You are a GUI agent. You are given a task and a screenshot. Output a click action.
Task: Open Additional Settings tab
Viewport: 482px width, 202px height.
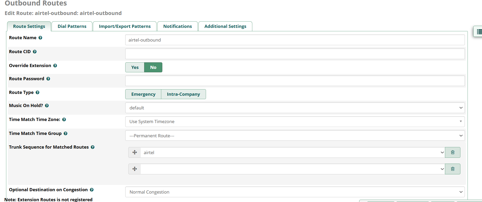225,26
